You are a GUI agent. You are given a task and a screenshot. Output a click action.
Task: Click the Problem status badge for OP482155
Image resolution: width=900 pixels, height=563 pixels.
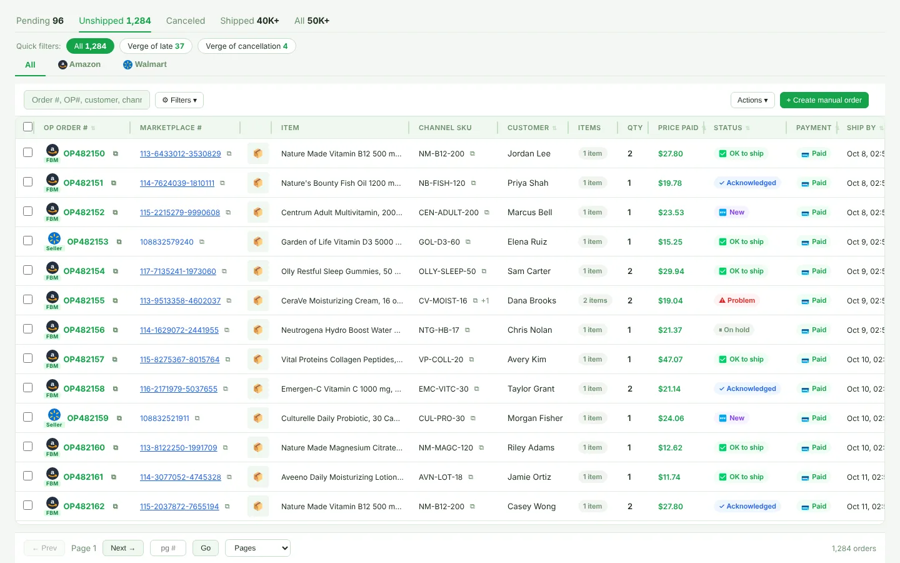[737, 301]
